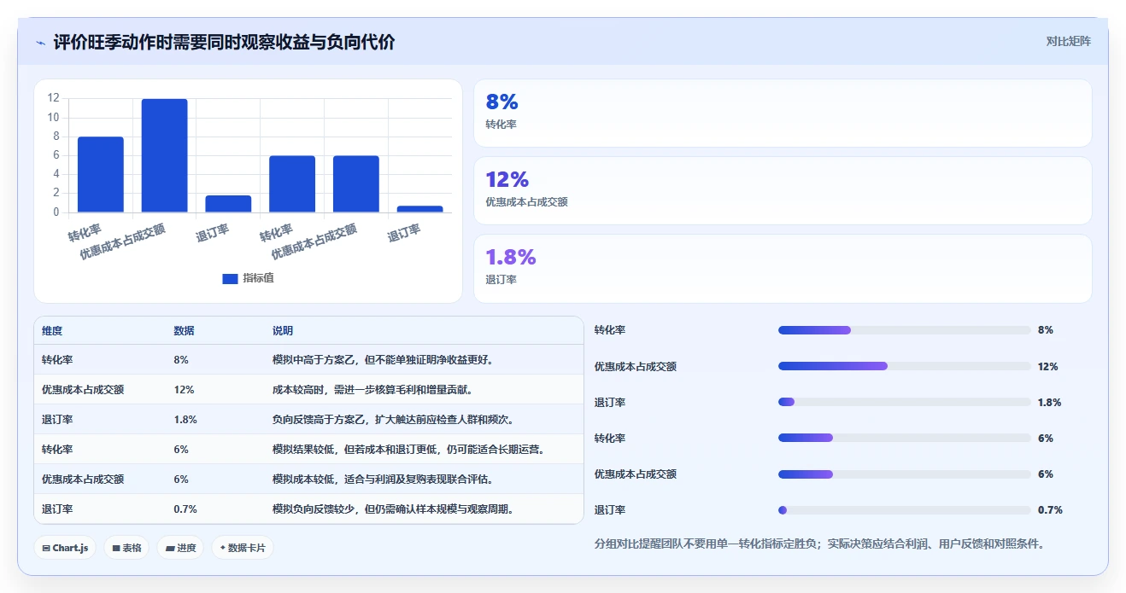1126x593 pixels.
Task: Click the lightning icon beside the title
Action: (41, 42)
